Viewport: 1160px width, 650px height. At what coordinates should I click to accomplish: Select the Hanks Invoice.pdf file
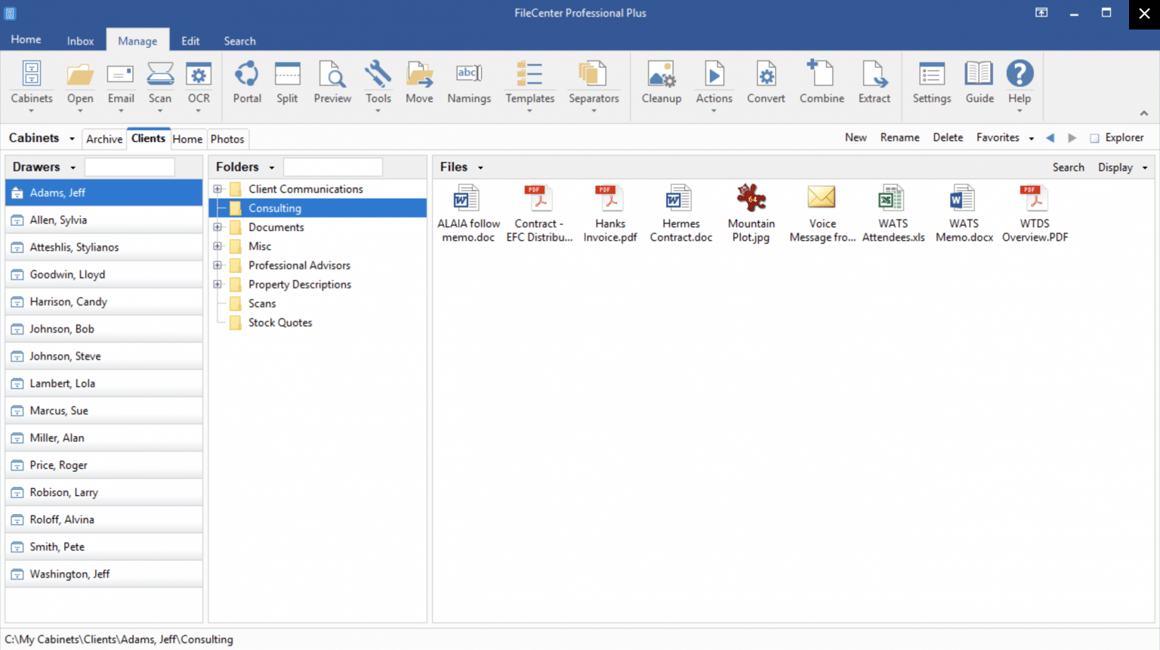[610, 214]
